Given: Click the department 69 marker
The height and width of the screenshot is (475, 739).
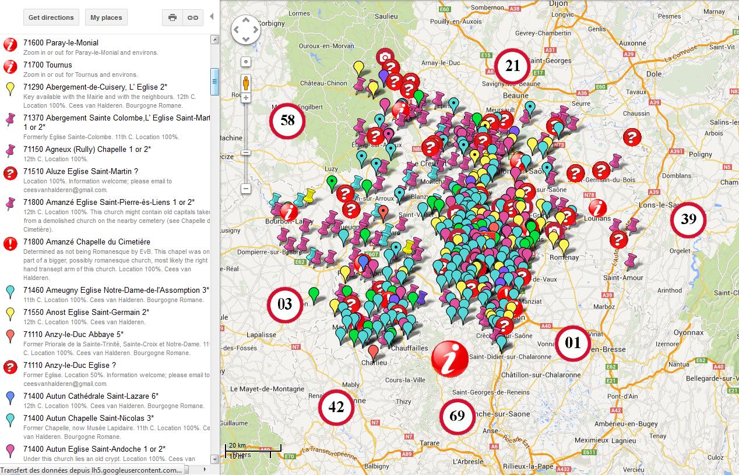Looking at the screenshot, I should pyautogui.click(x=457, y=416).
